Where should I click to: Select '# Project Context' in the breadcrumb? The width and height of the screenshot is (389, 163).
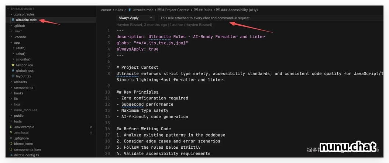(175, 10)
